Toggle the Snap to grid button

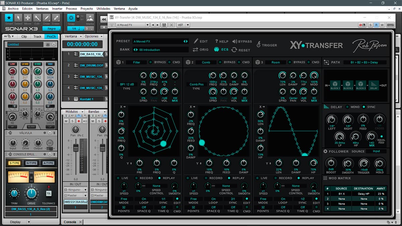[71, 18]
